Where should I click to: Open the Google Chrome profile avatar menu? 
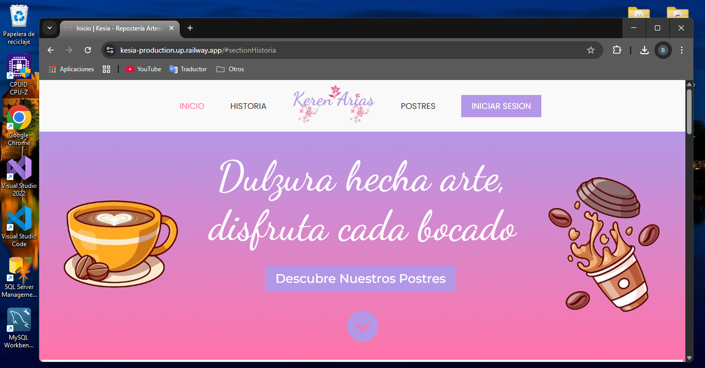point(663,50)
